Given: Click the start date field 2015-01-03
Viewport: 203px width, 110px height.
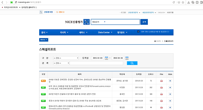Looking at the screenshot, I should (98, 58).
